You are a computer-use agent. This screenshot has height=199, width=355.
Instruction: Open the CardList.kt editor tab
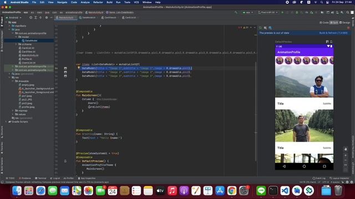(130, 18)
